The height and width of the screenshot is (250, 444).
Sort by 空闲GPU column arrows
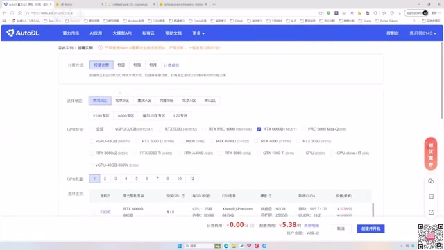point(183,196)
